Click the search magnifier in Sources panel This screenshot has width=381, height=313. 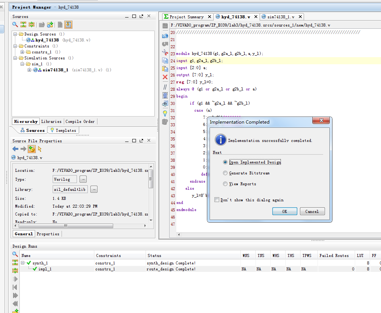click(x=15, y=25)
